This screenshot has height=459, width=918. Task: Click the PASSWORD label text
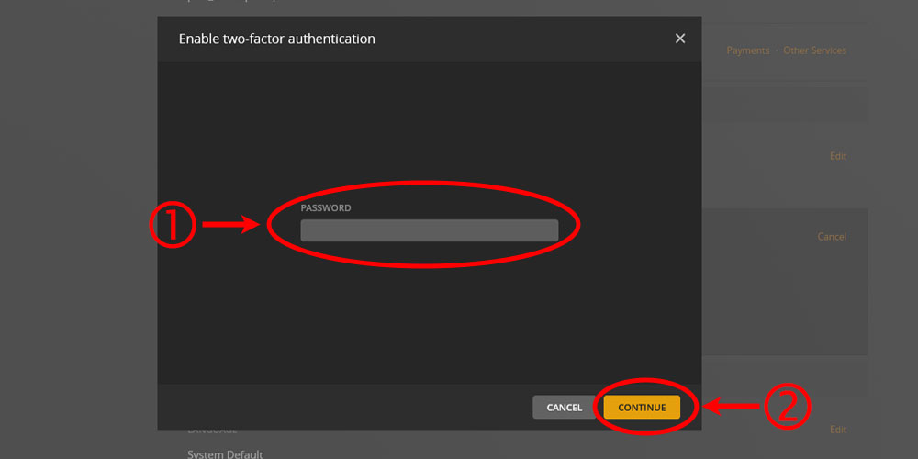[x=326, y=207]
